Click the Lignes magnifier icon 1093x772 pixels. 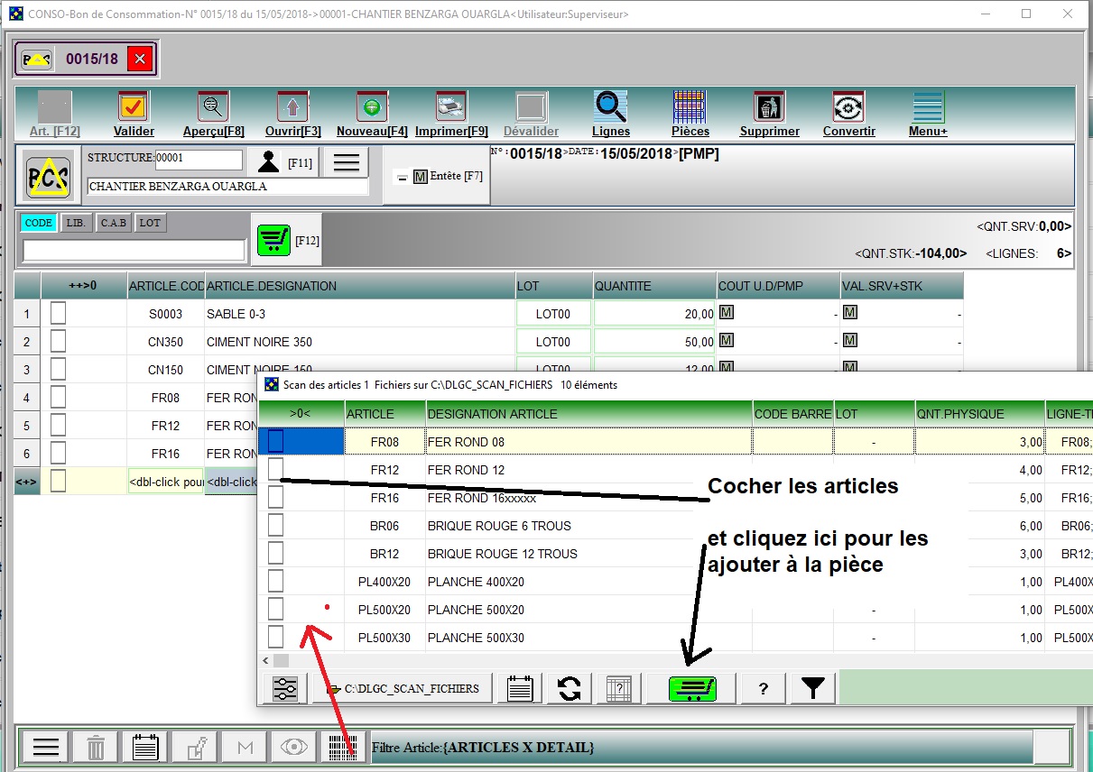pyautogui.click(x=610, y=106)
